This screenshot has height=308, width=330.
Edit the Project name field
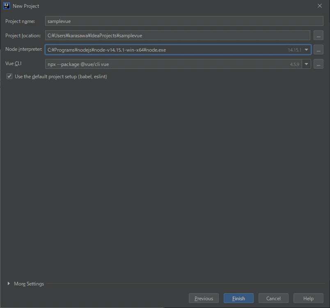184,21
